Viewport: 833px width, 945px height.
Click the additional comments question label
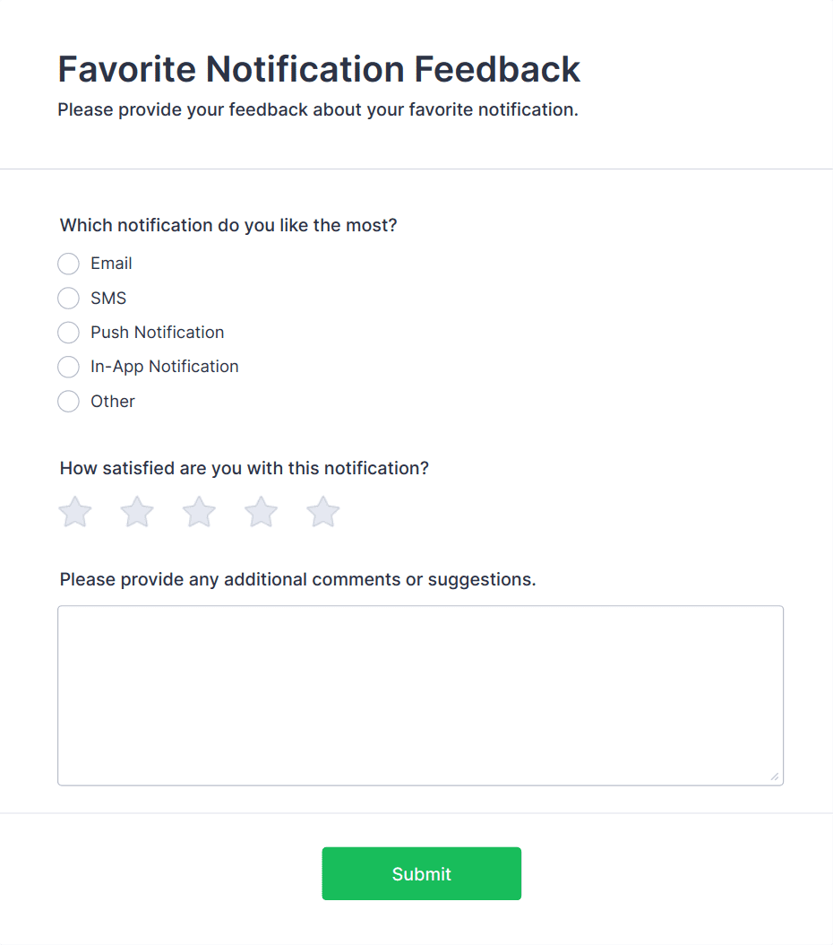tap(297, 579)
